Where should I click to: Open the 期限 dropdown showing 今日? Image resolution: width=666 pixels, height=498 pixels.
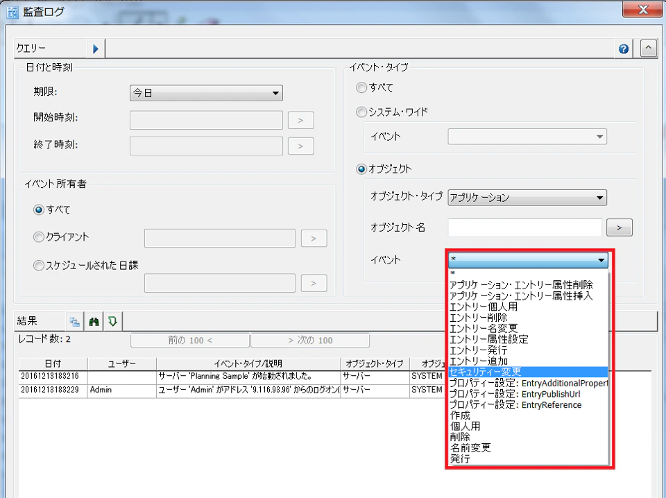tap(207, 93)
